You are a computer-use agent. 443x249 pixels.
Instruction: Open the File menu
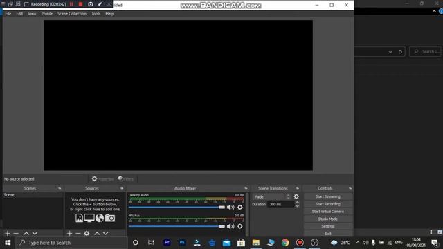(8, 14)
